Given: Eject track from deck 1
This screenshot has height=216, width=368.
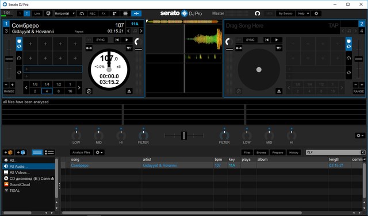Looking at the screenshot, I should pyautogui.click(x=129, y=91).
